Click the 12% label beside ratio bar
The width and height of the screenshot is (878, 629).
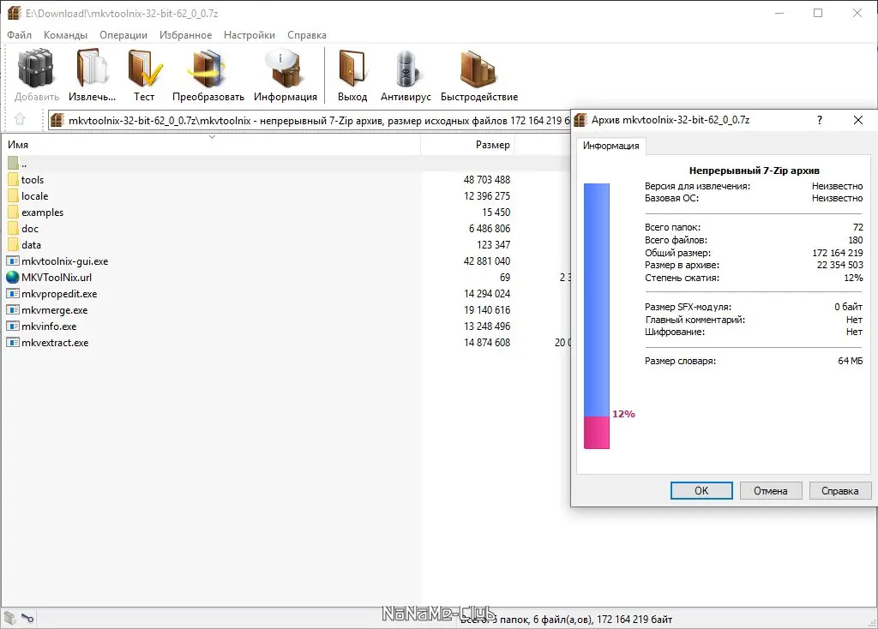pyautogui.click(x=623, y=414)
